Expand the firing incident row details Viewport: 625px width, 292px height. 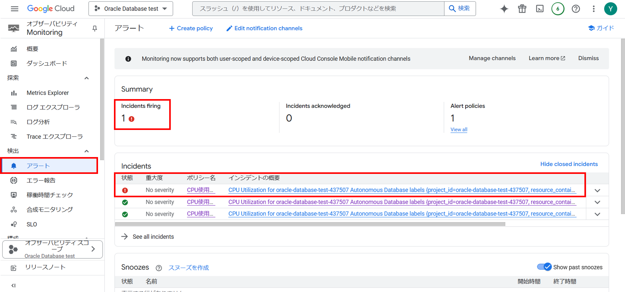[x=597, y=190]
